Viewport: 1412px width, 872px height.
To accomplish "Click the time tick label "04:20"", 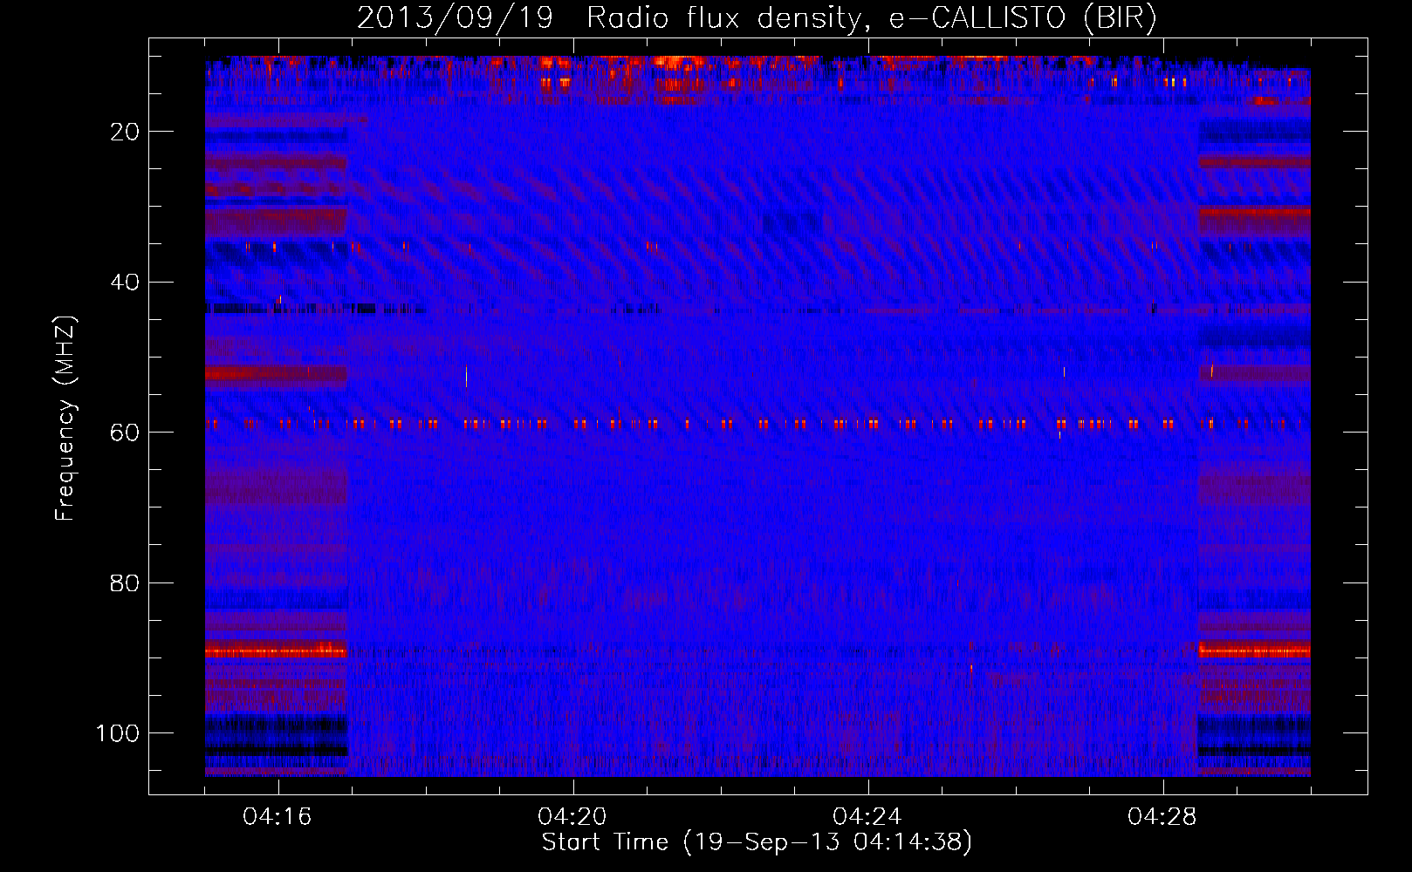I will [x=572, y=817].
